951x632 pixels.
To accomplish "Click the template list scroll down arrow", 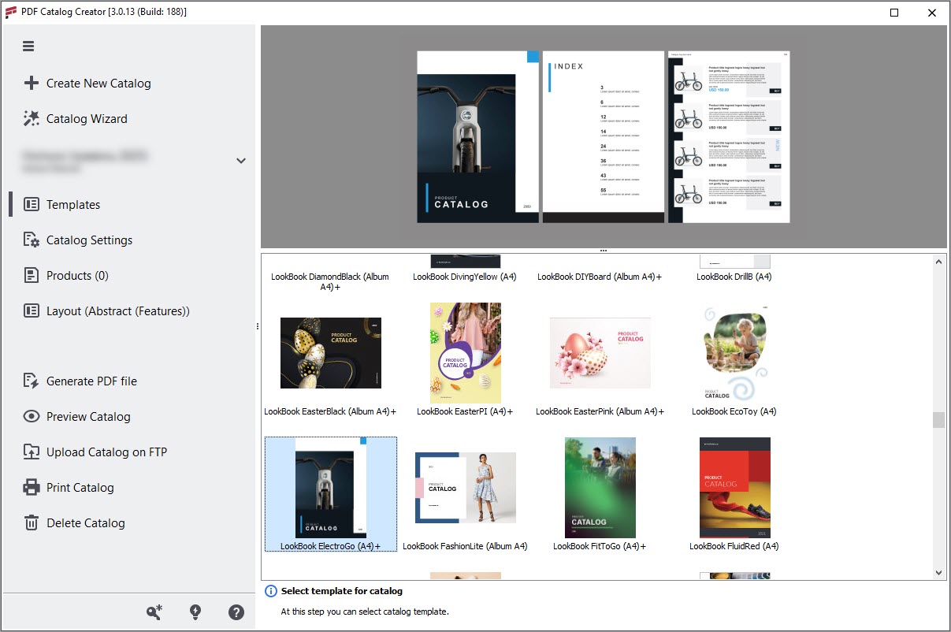I will click(x=938, y=573).
